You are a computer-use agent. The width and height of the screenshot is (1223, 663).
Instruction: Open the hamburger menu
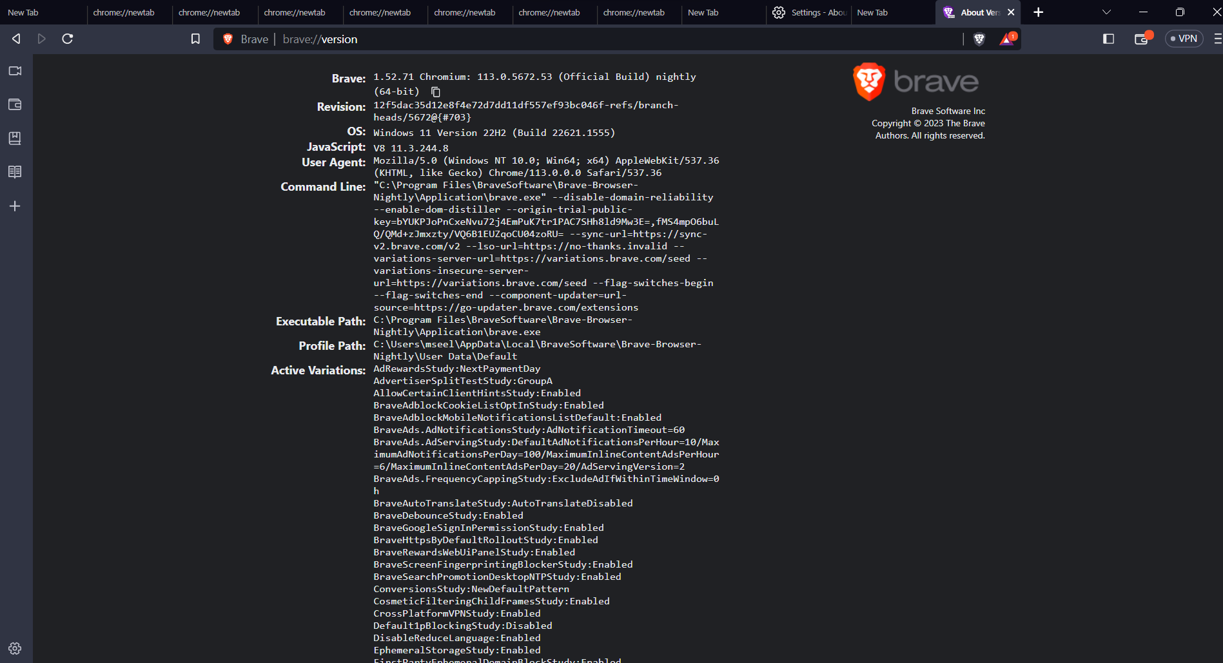[x=1217, y=39]
